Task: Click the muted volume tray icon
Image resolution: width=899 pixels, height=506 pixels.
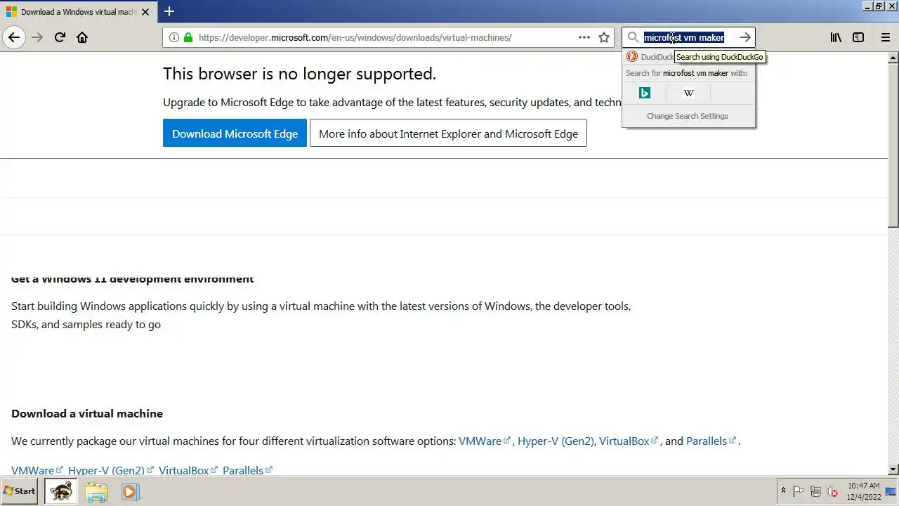Action: click(832, 491)
